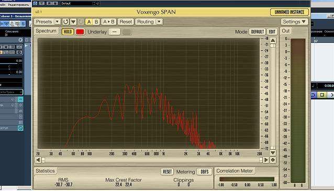Click the left handle of frequency range bar

43,160
